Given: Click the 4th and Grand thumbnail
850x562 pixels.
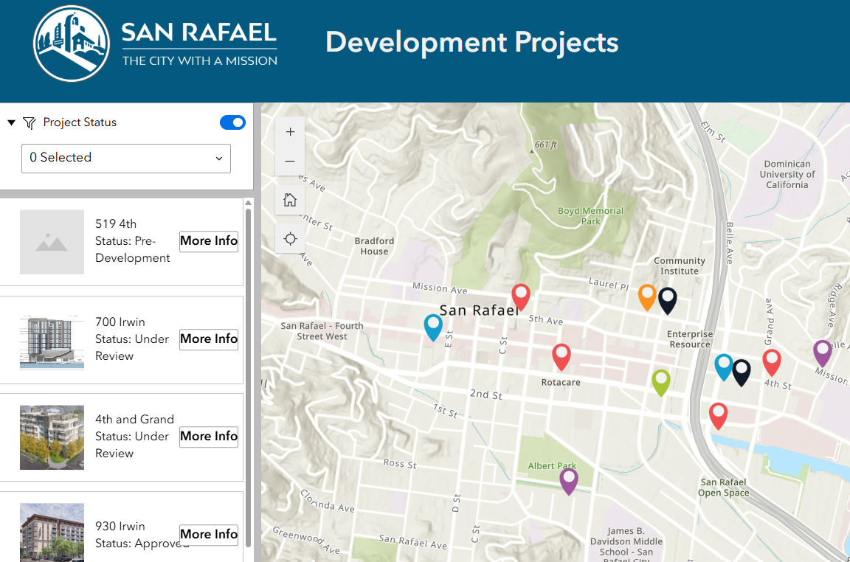Looking at the screenshot, I should 52,437.
